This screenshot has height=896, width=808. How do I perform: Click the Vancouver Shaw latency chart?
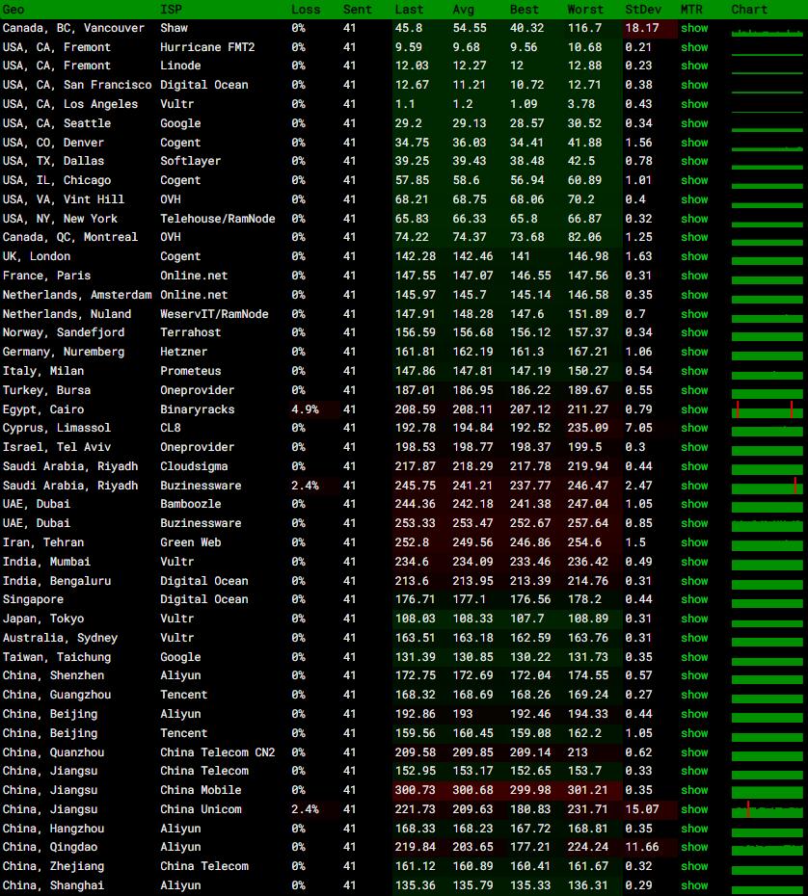[767, 32]
